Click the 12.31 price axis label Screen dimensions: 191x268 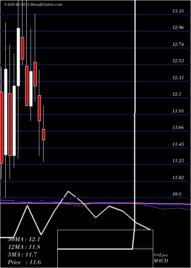(178, 78)
